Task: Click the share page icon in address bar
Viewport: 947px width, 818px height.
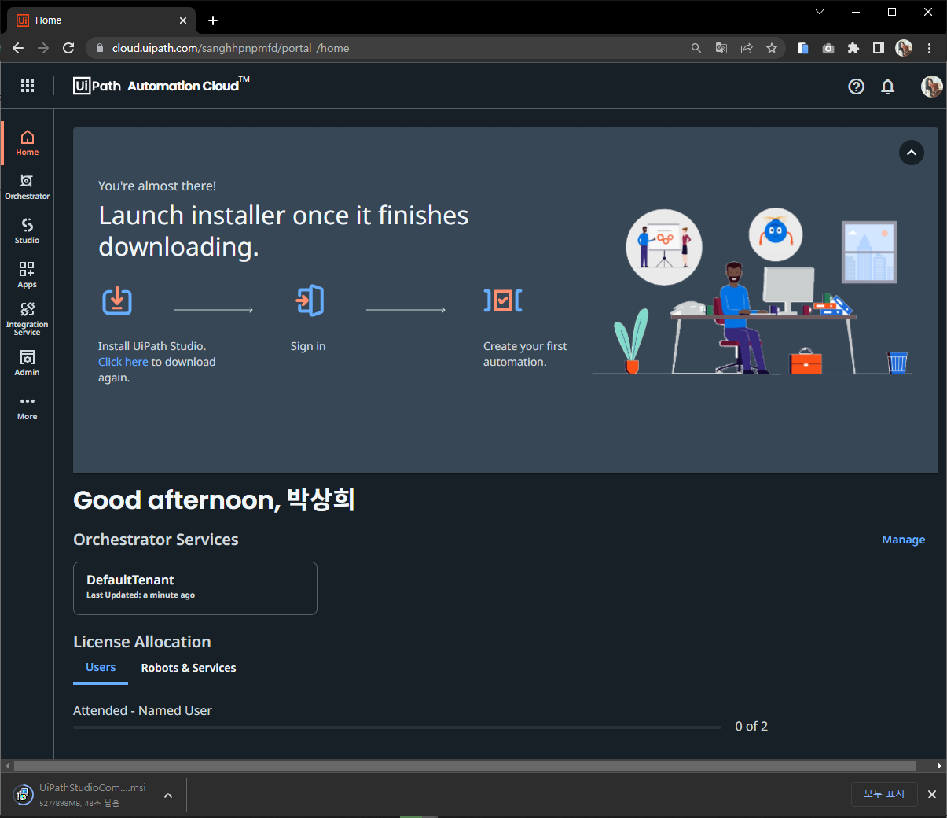Action: pyautogui.click(x=747, y=48)
